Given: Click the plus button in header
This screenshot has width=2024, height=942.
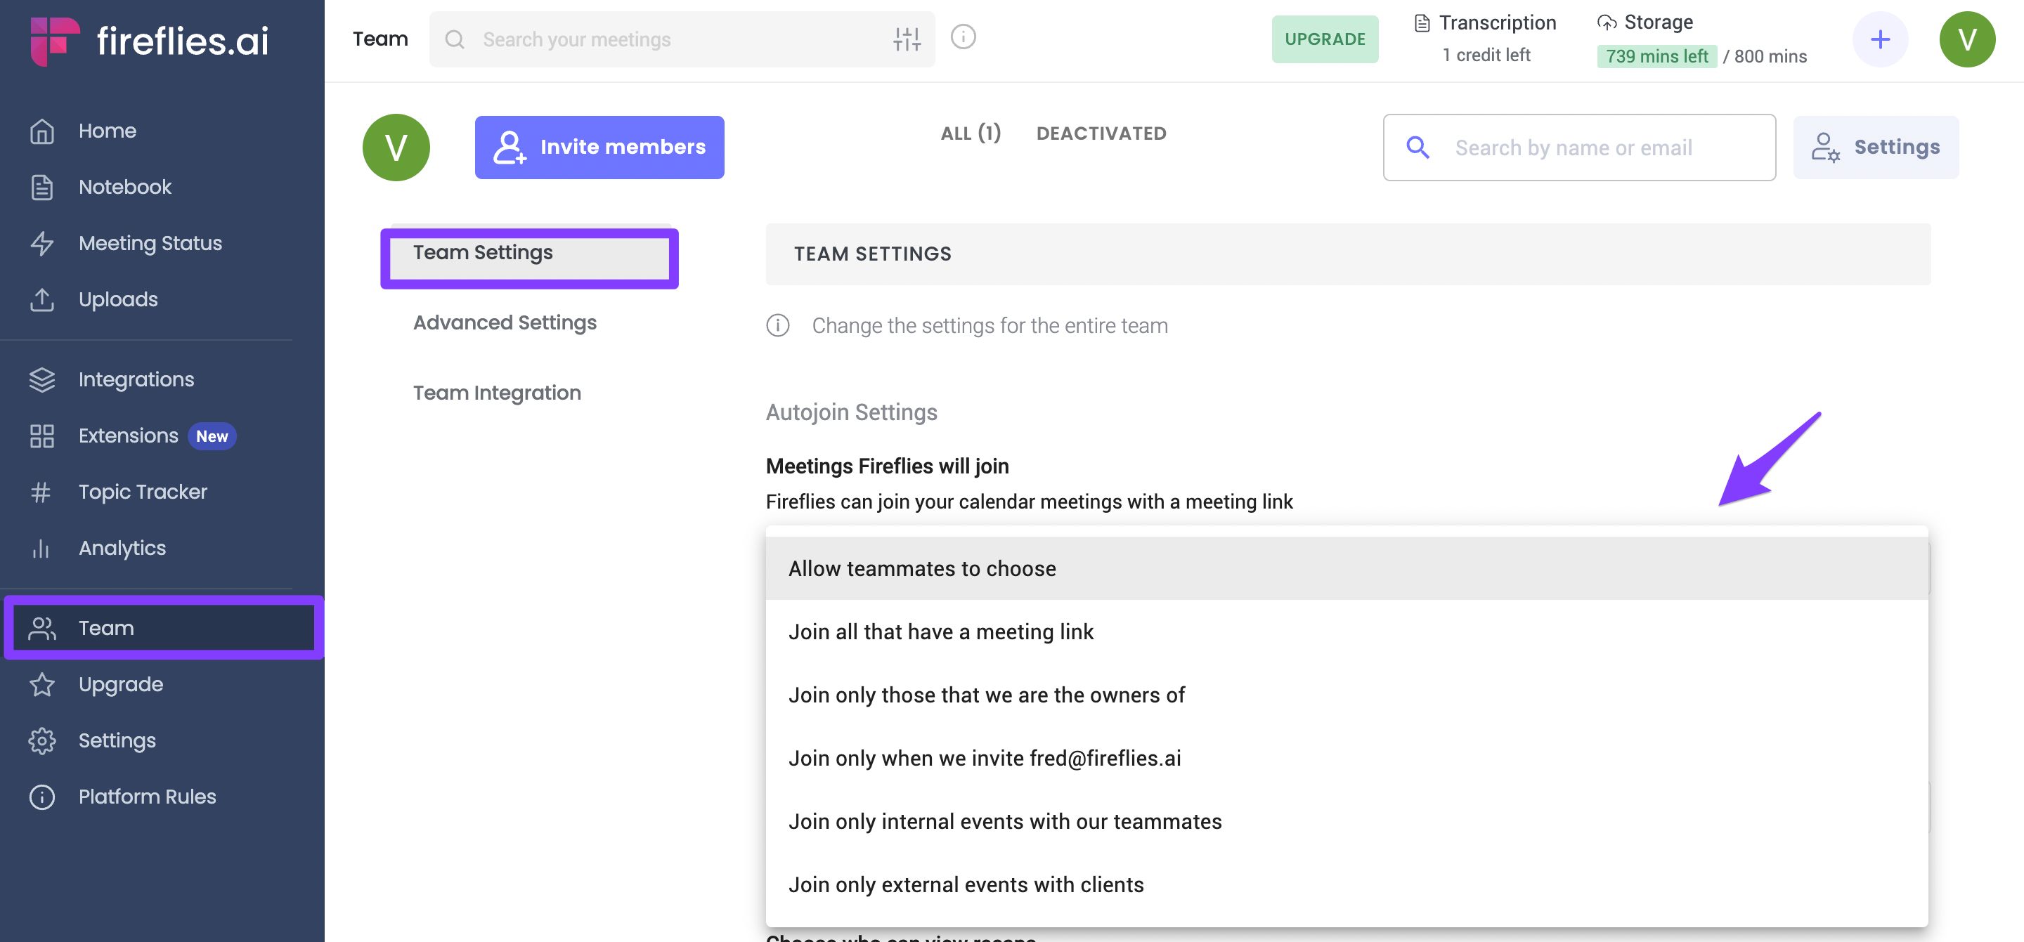Looking at the screenshot, I should click(1880, 39).
